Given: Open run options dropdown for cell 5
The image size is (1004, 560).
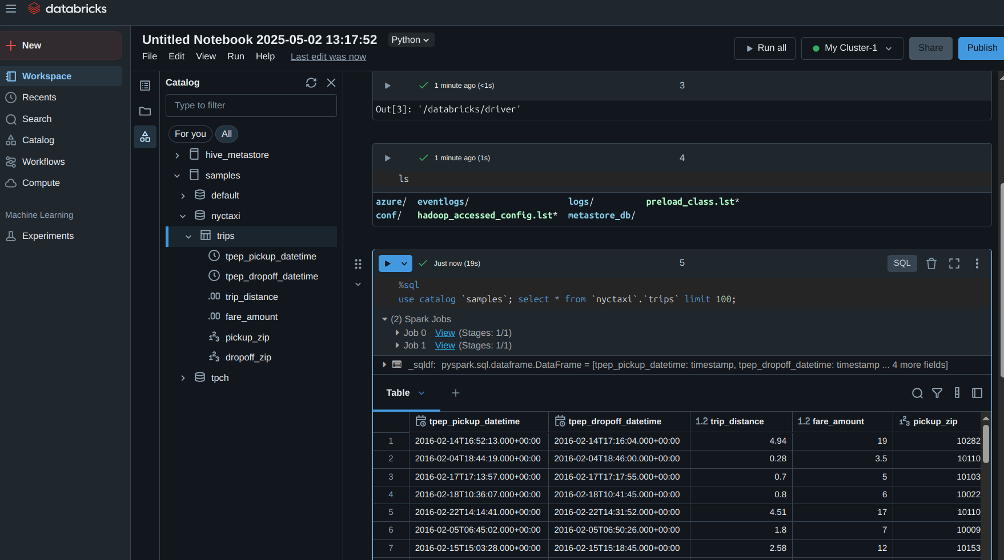Looking at the screenshot, I should pyautogui.click(x=404, y=263).
